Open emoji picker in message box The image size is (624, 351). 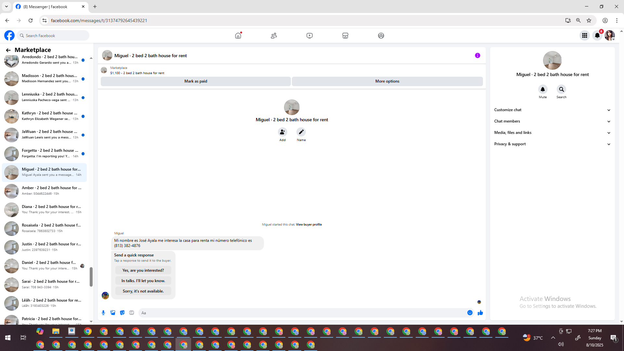pyautogui.click(x=470, y=313)
